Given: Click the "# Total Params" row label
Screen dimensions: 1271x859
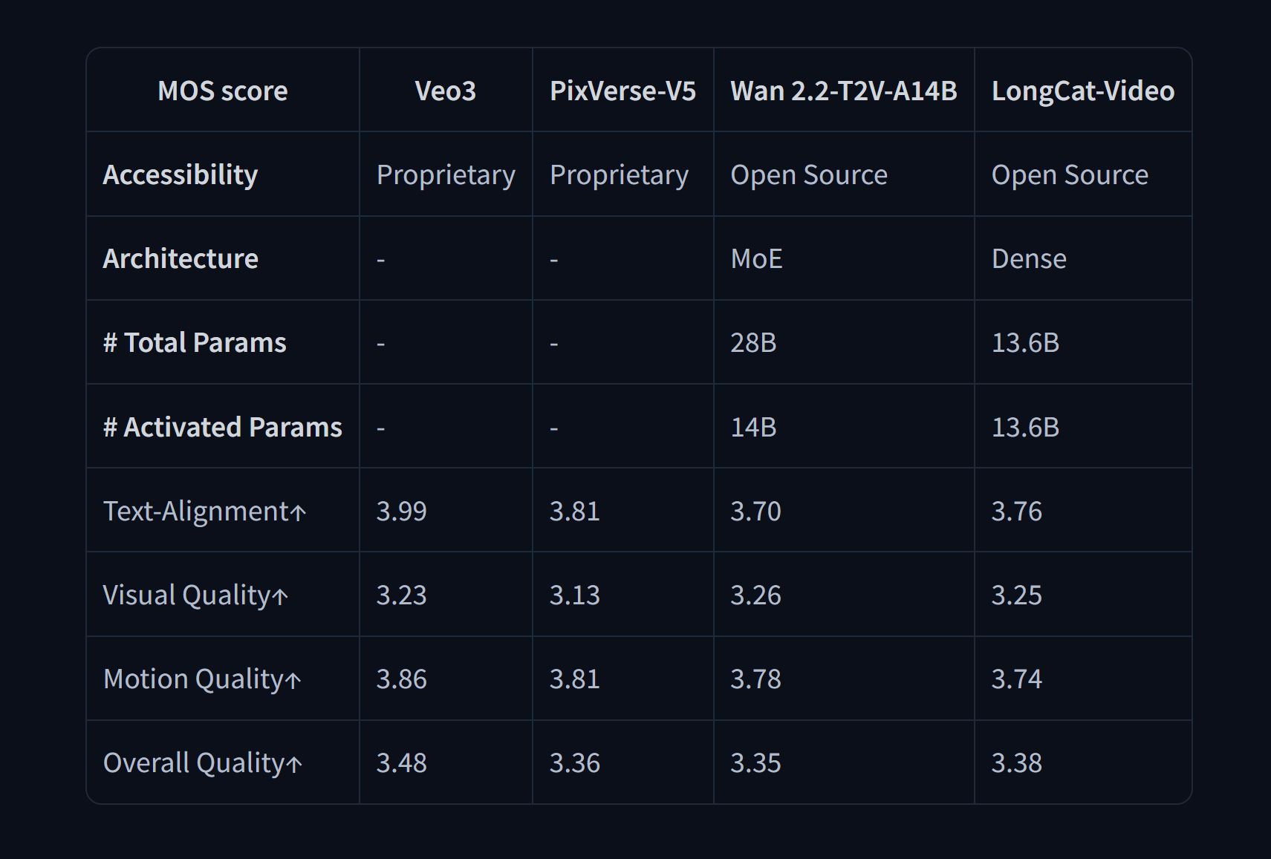Looking at the screenshot, I should [x=195, y=342].
